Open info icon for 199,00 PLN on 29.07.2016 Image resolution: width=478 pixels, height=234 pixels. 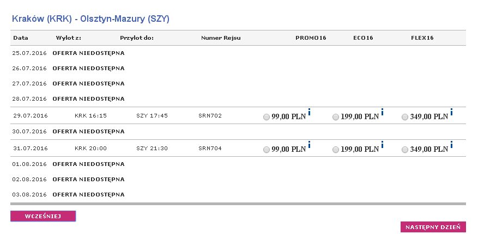382,112
